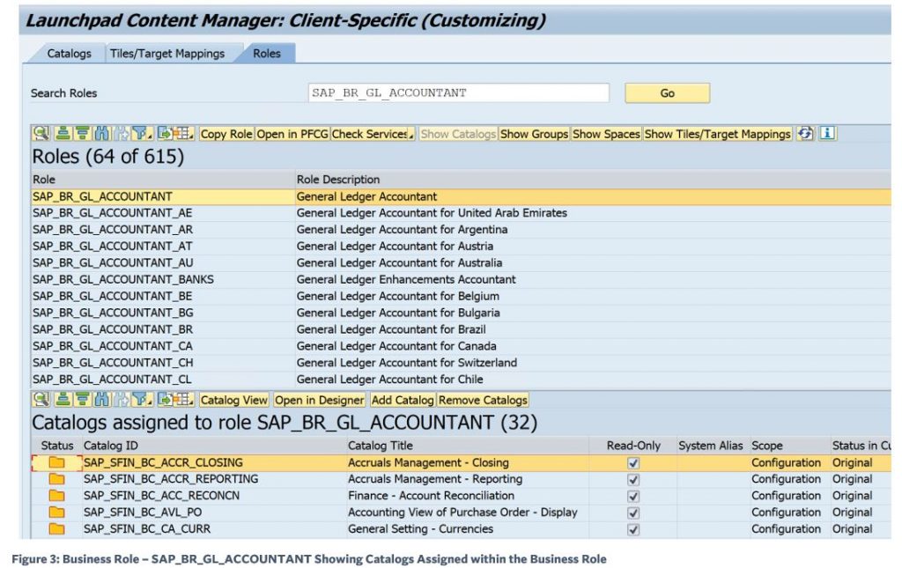The width and height of the screenshot is (902, 568).
Task: Switch to the Tiles/Target Mappings tab
Action: click(x=167, y=54)
